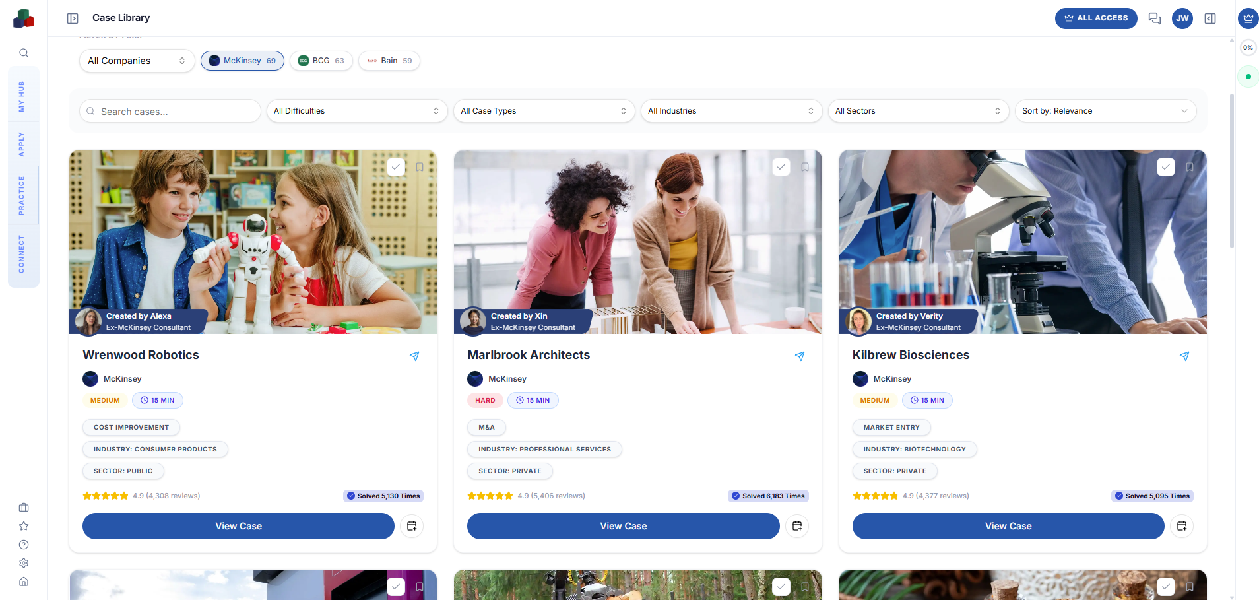Screen dimensions: 1259x600
Task: Click the SECTOR: PUBLIC tag
Action: (x=123, y=471)
